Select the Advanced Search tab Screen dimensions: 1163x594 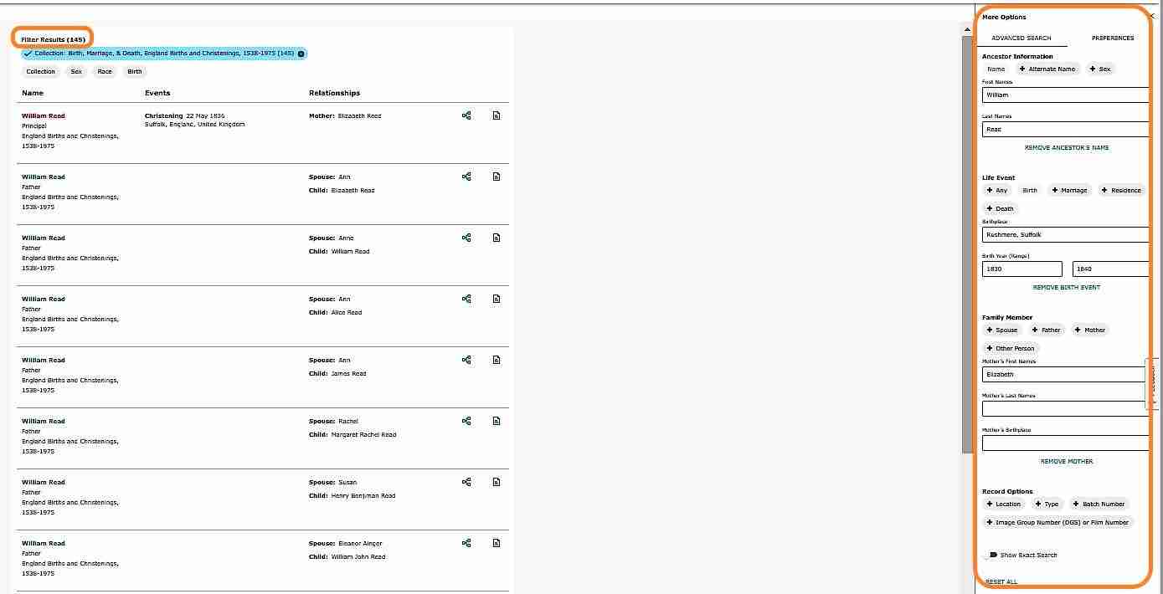point(1021,38)
